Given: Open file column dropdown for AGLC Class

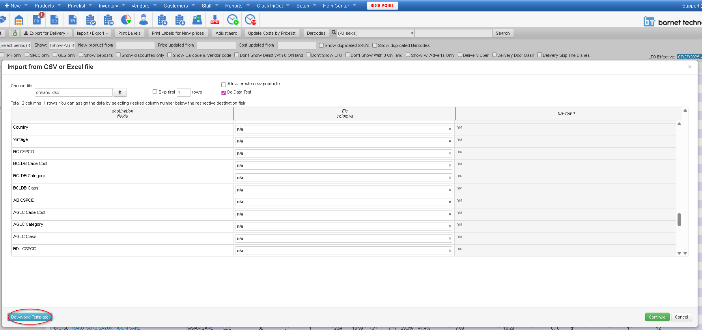Looking at the screenshot, I should tap(344, 239).
